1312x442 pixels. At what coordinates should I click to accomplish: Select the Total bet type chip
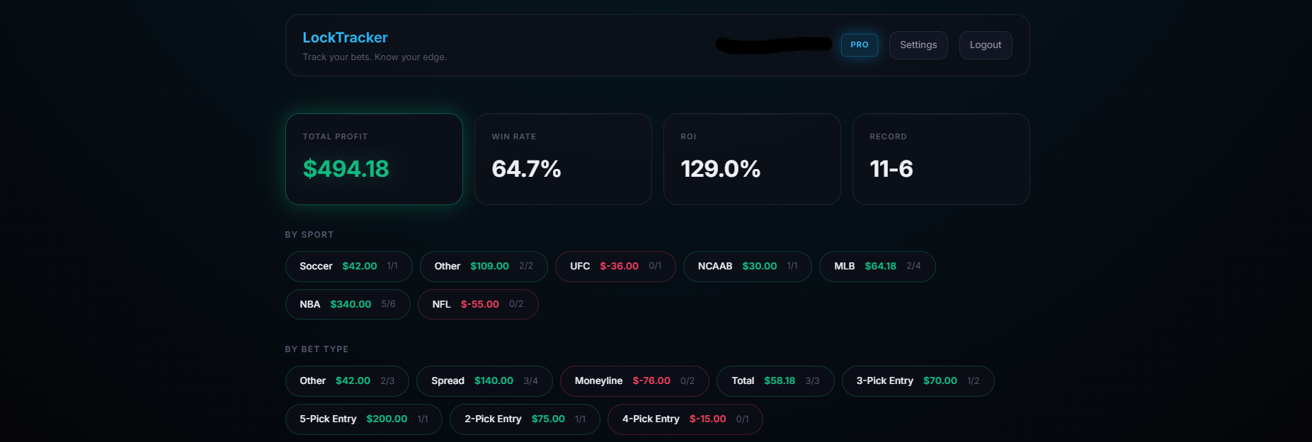click(x=775, y=381)
